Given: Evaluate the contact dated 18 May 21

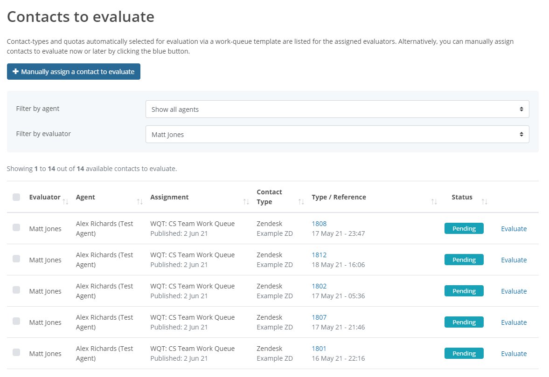Looking at the screenshot, I should tap(514, 260).
